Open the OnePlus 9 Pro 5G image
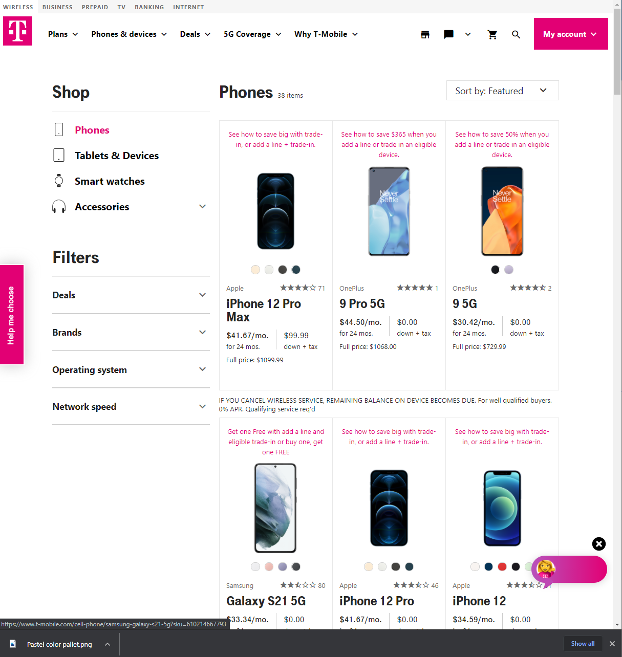This screenshot has width=622, height=657. tap(389, 211)
